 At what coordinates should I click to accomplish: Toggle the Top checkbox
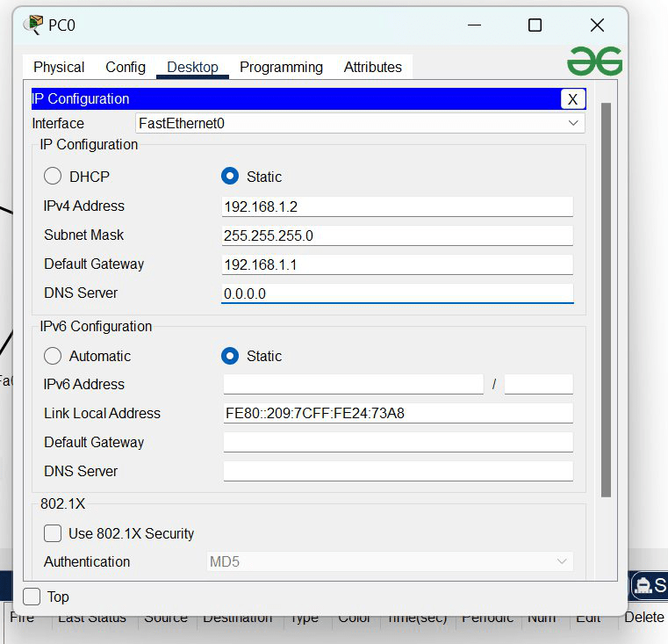pyautogui.click(x=32, y=597)
